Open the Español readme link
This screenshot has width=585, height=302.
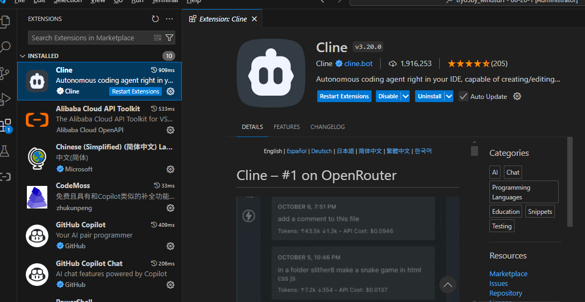(297, 151)
